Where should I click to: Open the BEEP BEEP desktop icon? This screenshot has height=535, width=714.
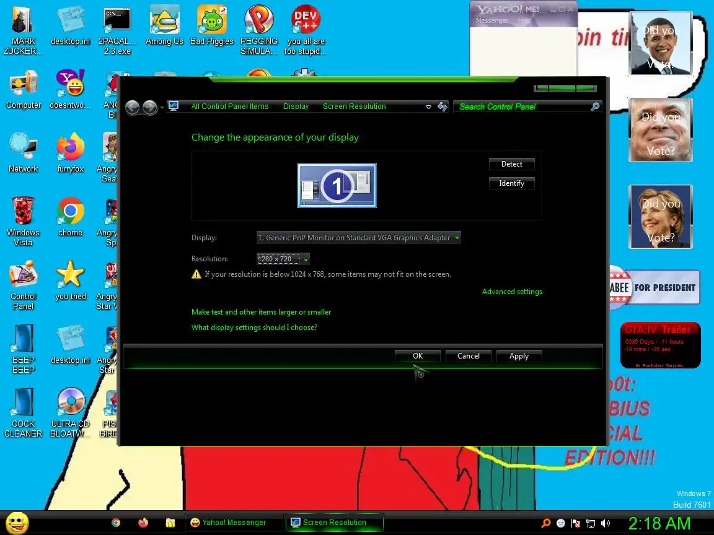pos(23,349)
